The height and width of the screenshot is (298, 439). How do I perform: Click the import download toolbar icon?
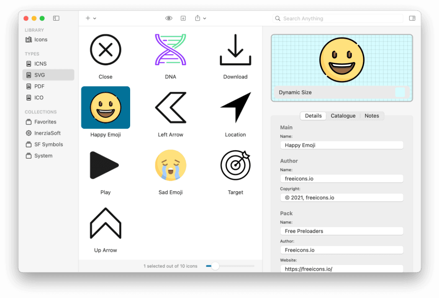click(183, 18)
